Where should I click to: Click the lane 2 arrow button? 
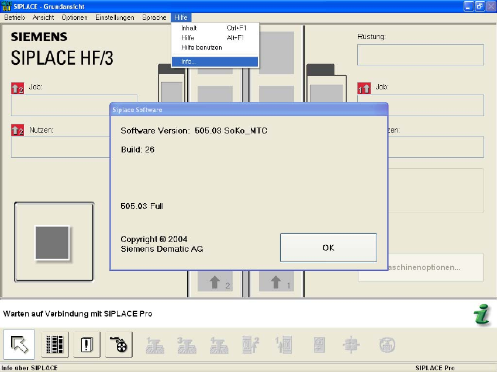[x=215, y=281]
